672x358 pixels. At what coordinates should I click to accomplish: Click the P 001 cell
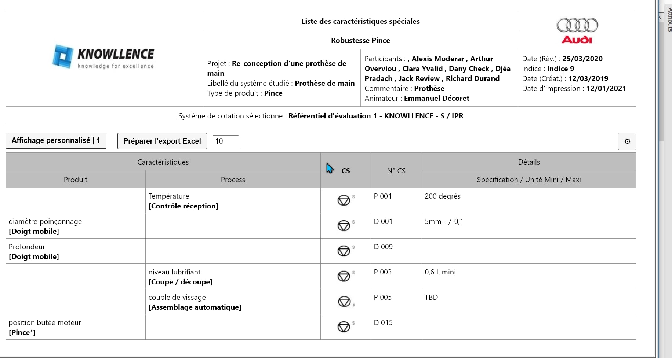tap(396, 201)
